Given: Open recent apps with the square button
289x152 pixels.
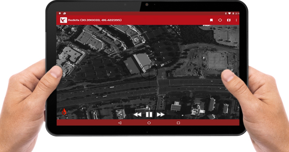Looking at the screenshot, I should [178, 123].
